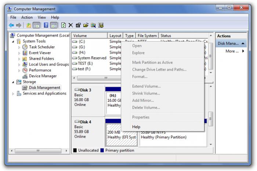The height and width of the screenshot is (171, 257).
Task: Collapse the System Tools tree node
Action: (14, 41)
